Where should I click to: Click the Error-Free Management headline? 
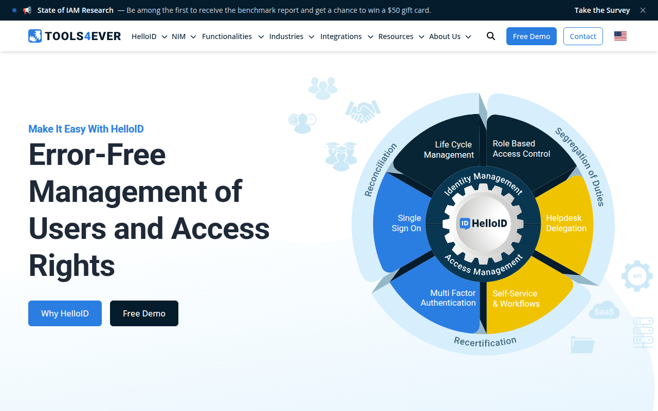tap(149, 210)
